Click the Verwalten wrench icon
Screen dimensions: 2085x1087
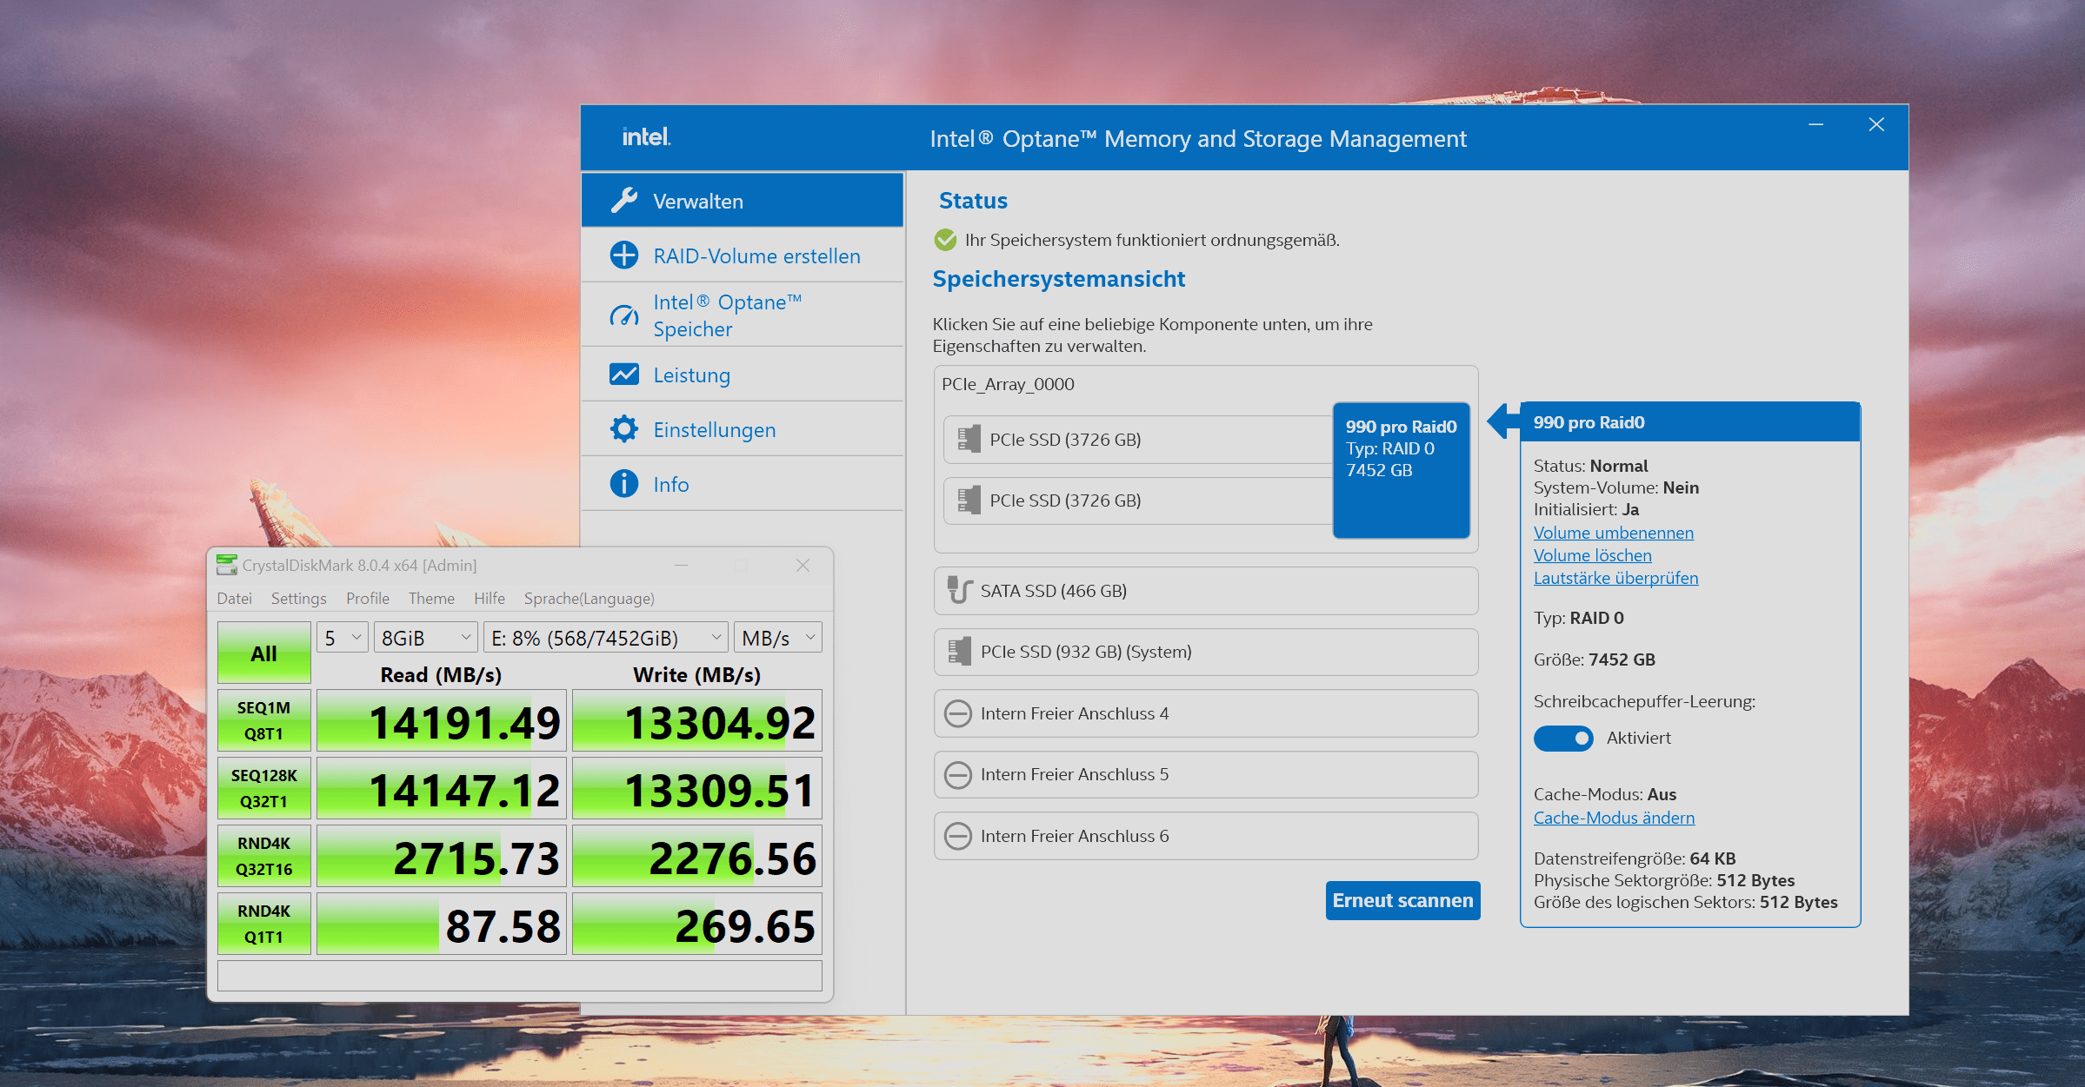624,201
